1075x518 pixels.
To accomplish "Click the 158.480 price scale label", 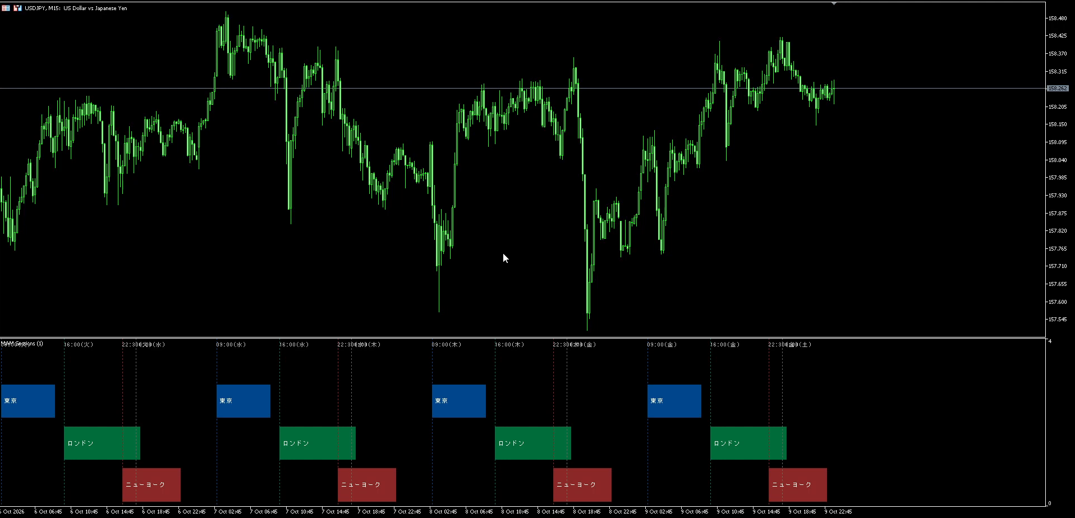I will click(x=1058, y=18).
